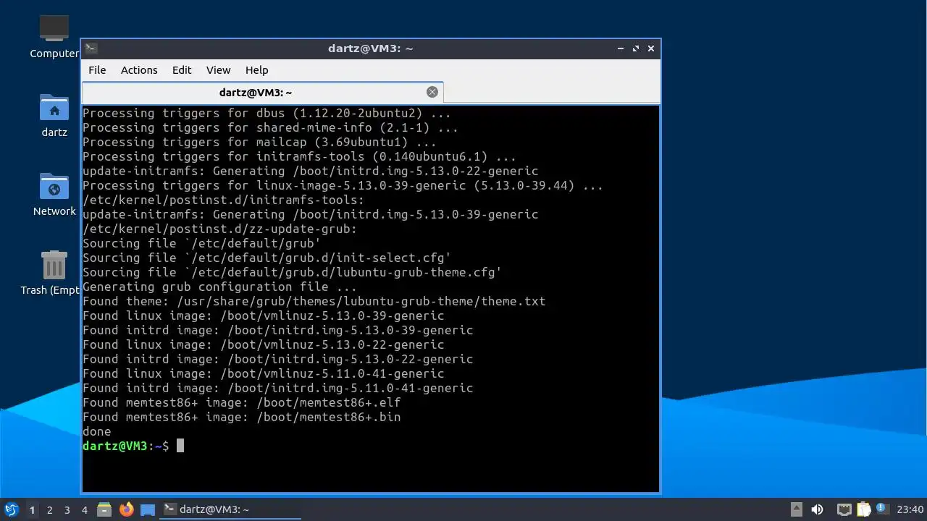Viewport: 927px width, 521px height.
Task: Launch the file manager from the panel
Action: (x=104, y=509)
